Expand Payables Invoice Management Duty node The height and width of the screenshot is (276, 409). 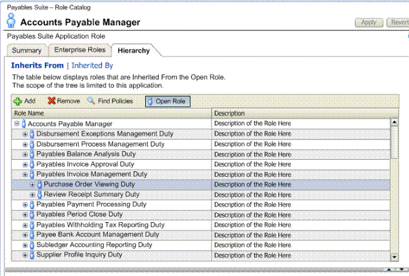25,174
